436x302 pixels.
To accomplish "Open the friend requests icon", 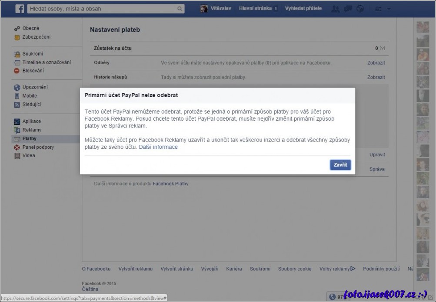I will tap(336, 9).
